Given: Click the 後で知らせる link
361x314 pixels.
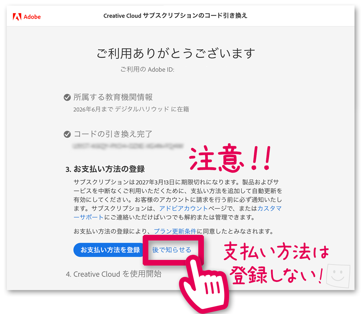Looking at the screenshot, I should tap(172, 250).
